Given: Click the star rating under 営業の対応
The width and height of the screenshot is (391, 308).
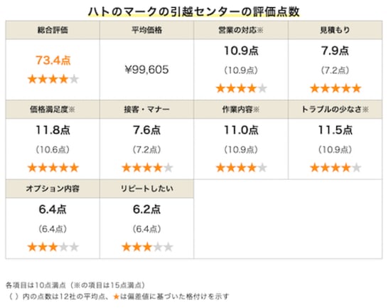Looking at the screenshot, I should click(242, 88).
